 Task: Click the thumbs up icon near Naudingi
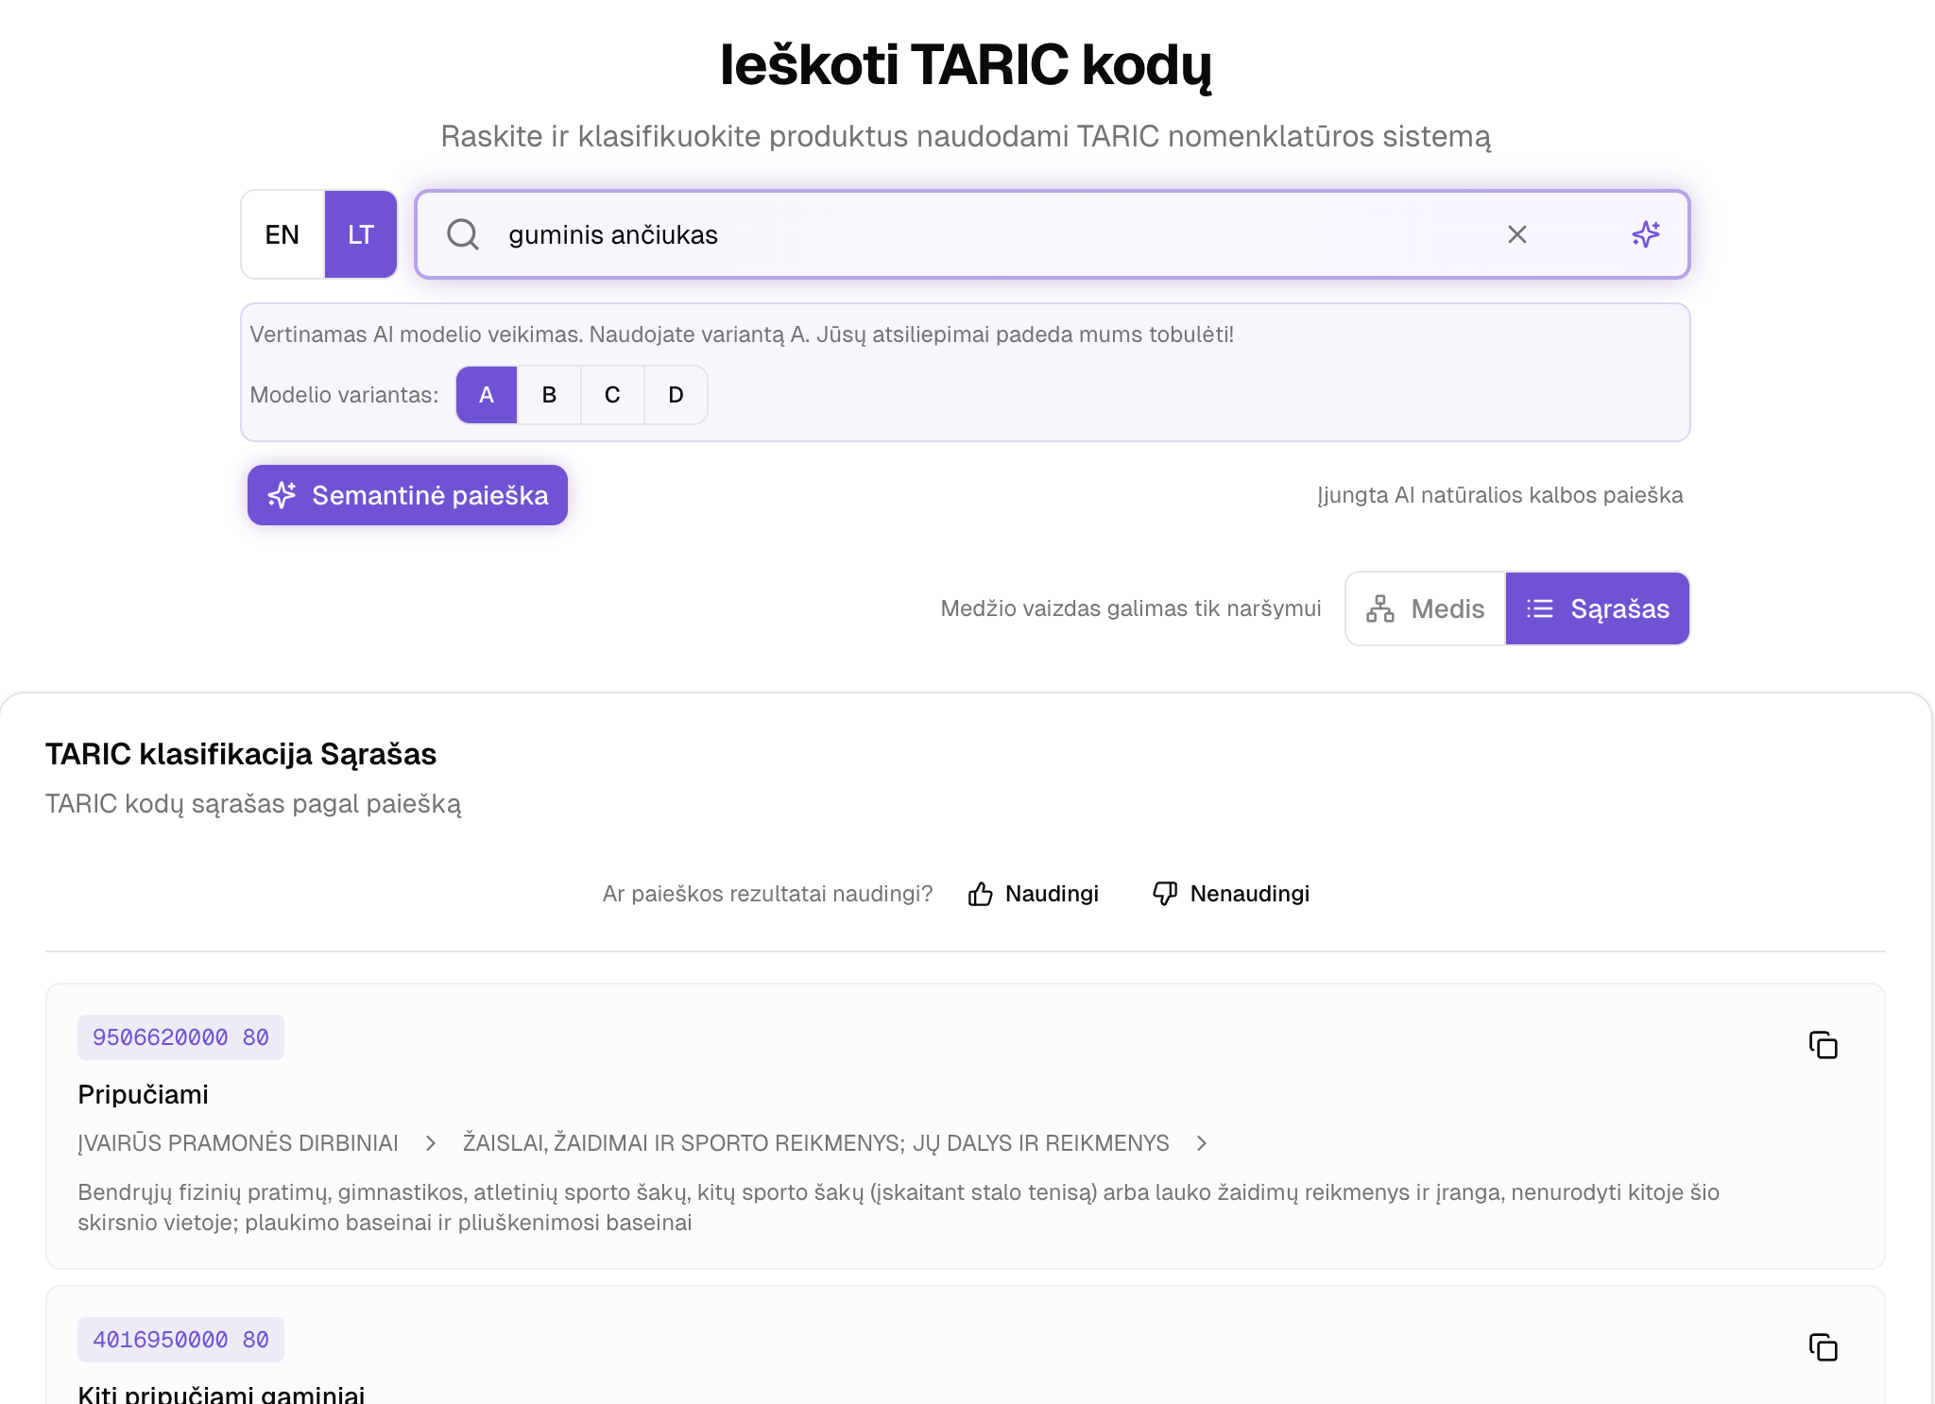[981, 893]
